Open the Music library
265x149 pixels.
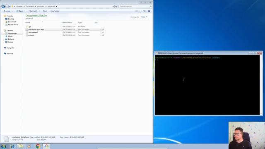point(10,36)
